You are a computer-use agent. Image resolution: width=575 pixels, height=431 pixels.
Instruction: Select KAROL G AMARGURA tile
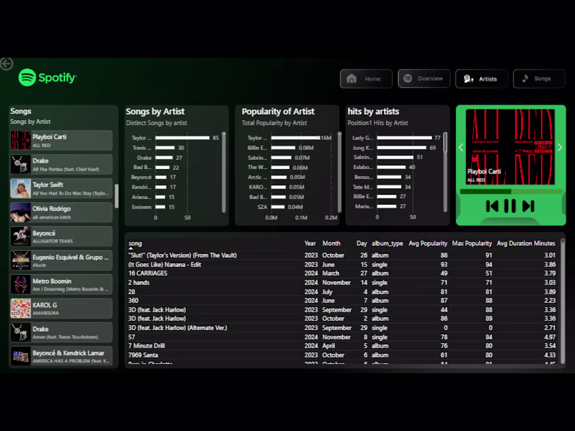[x=61, y=308]
